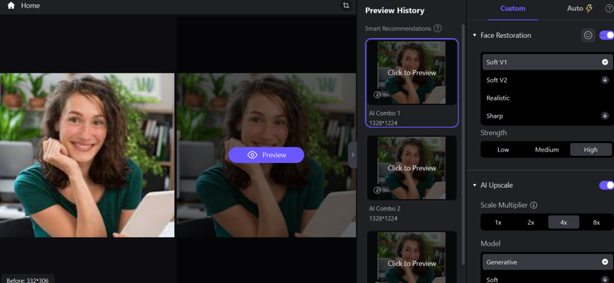Preview the third combo thumbnail

pos(411,257)
